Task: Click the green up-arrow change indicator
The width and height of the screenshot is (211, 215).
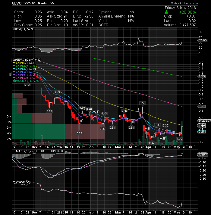Action: coord(166,12)
